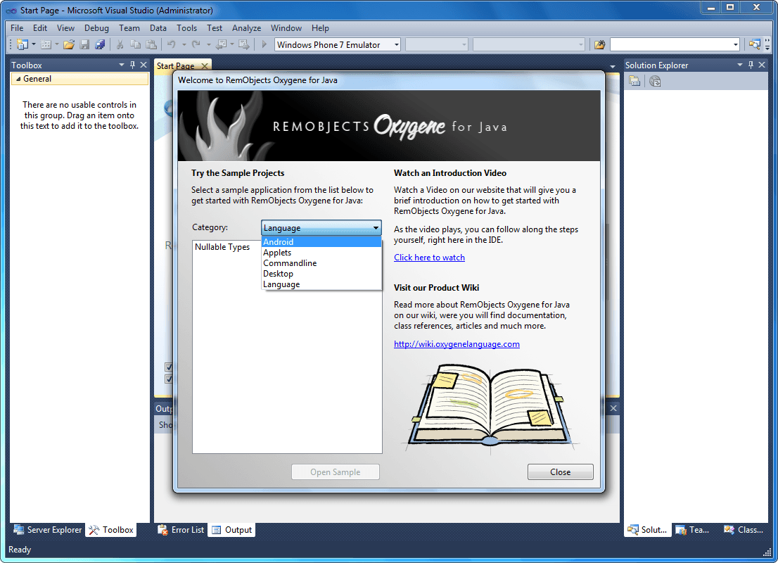Screen dimensions: 778x563
Task: Close the Solution Explorer panel
Action: (x=762, y=65)
